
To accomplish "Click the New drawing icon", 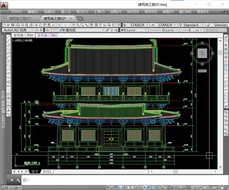I will (4, 25).
